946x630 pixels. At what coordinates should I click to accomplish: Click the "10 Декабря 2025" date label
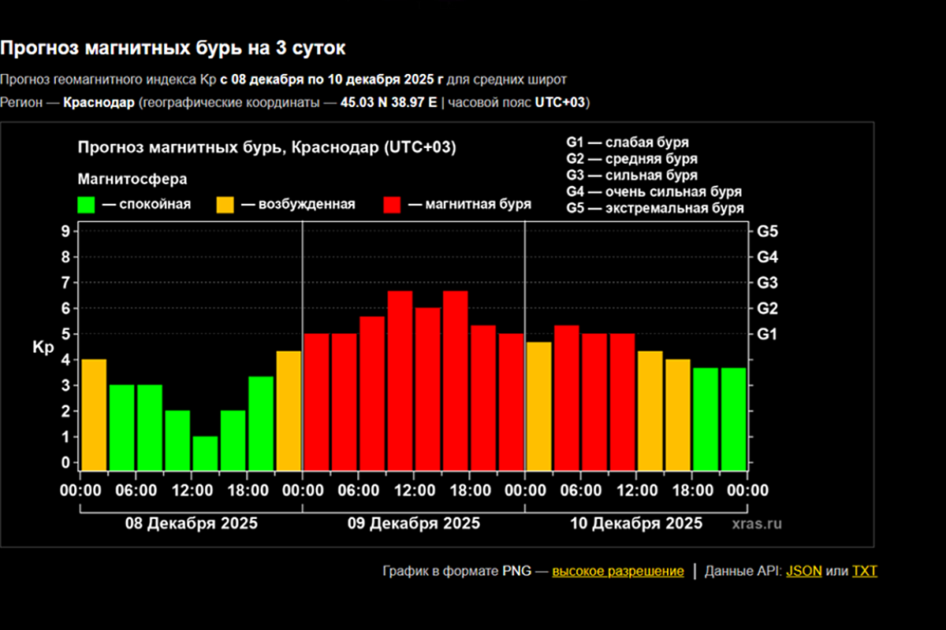[x=636, y=524]
